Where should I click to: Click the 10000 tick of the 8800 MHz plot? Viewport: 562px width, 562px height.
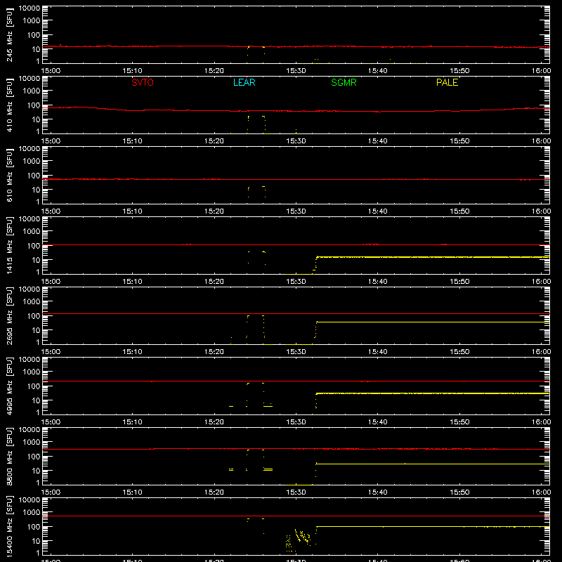tap(30, 430)
